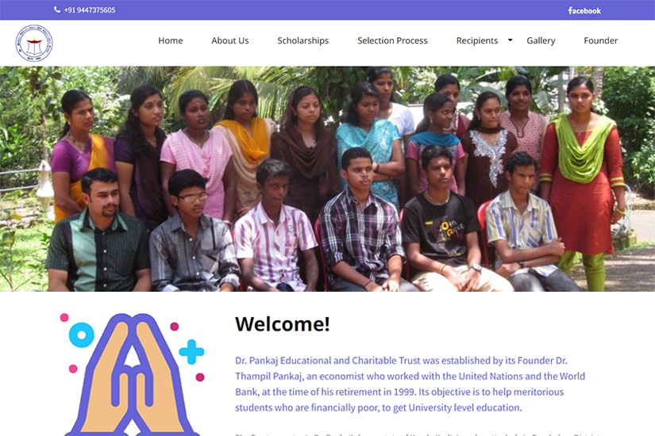Click the blue ring circle decoration
Screen dimensions: 655x436
82,335
